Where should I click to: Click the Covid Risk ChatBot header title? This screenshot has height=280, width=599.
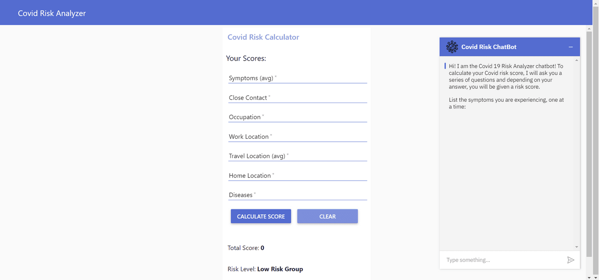[x=489, y=47]
